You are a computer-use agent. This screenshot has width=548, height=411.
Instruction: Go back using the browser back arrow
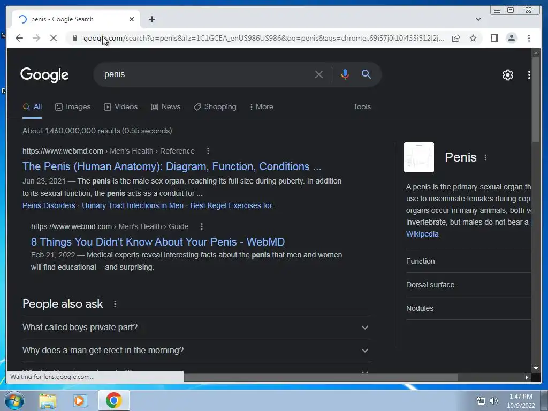(x=19, y=38)
